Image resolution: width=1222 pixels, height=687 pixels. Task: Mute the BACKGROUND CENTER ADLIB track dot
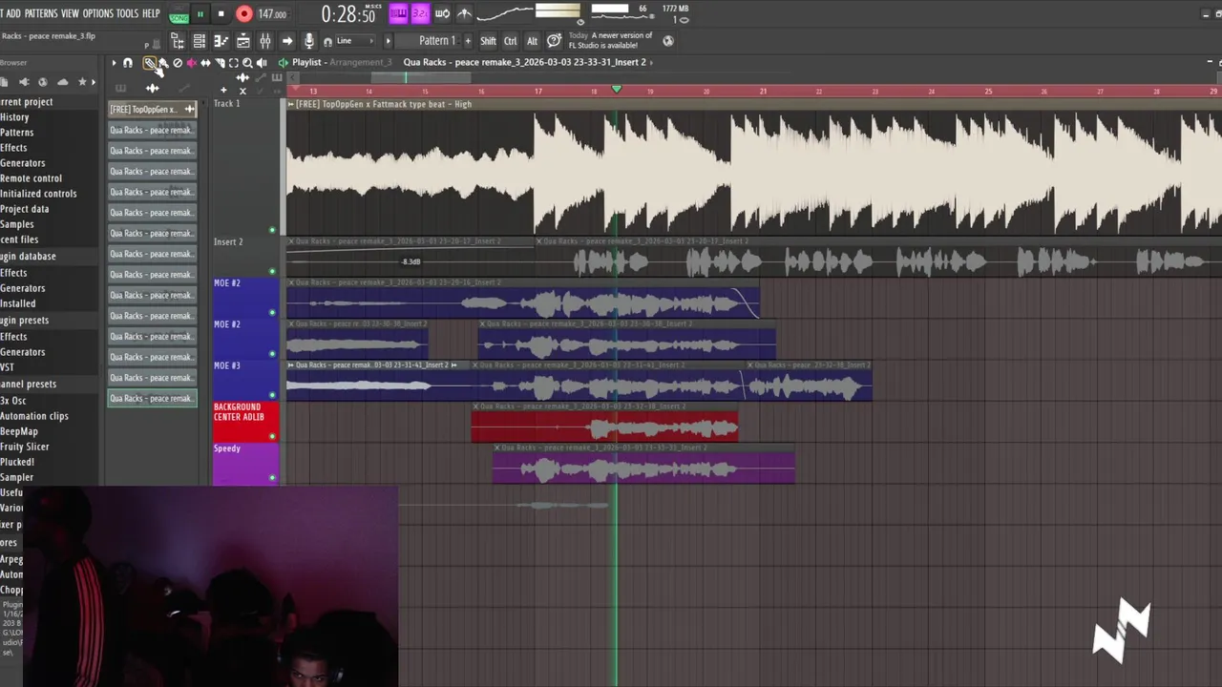pos(272,436)
